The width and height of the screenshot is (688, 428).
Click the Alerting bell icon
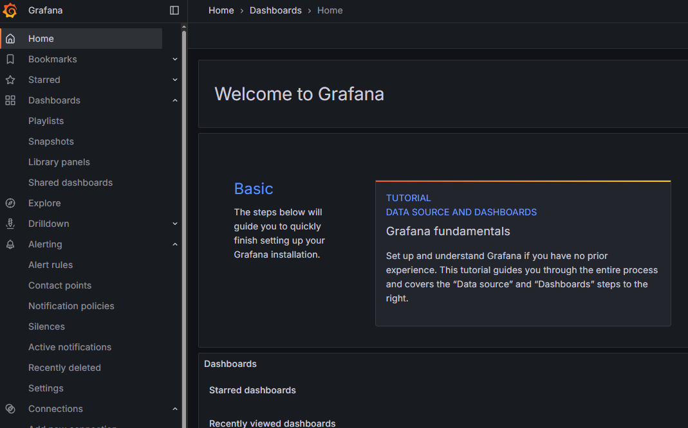tap(10, 244)
